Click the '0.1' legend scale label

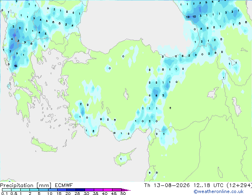point(4,193)
